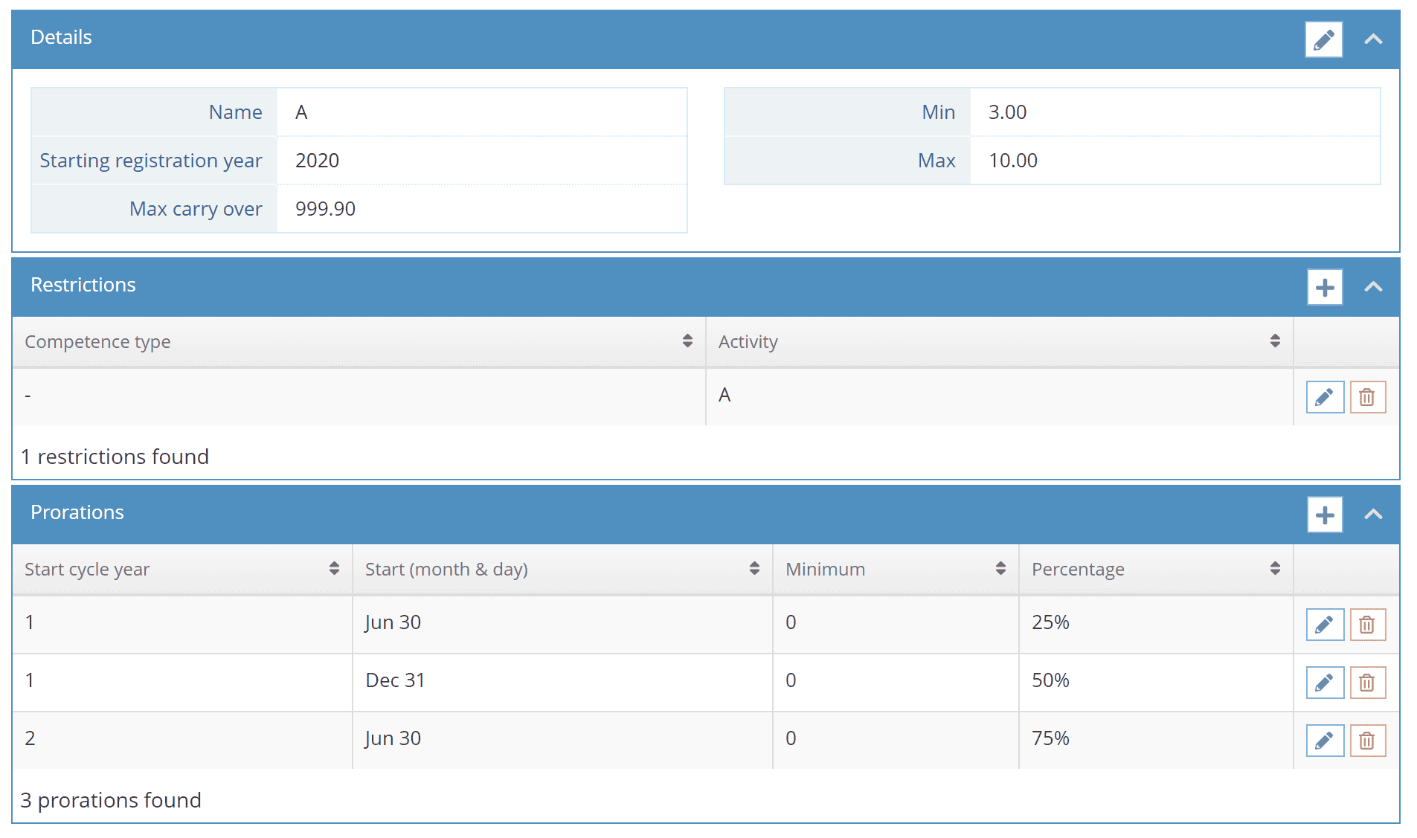Edit the Details section with pencil icon

click(x=1323, y=39)
